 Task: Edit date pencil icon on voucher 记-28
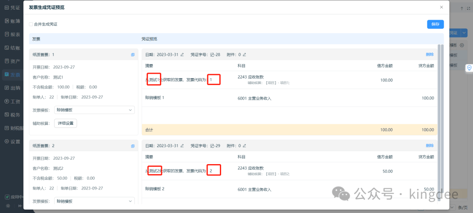[x=182, y=55]
